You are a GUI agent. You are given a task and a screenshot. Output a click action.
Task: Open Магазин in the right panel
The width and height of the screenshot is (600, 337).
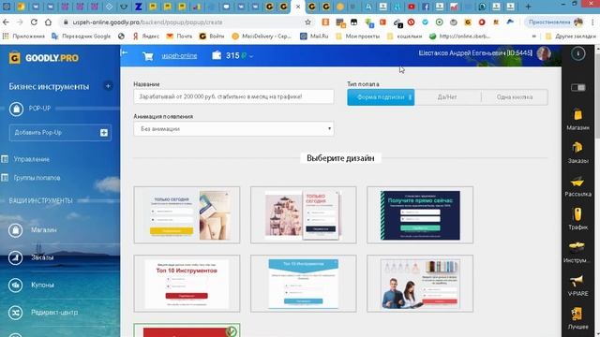[577, 120]
